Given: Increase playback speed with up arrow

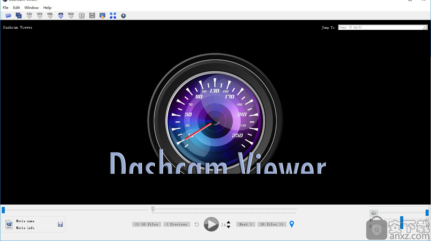Looking at the screenshot, I should pos(229,222).
